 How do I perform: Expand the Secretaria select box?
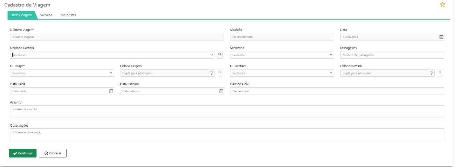click(282, 55)
